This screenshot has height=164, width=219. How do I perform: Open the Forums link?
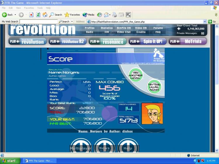[x=158, y=28]
